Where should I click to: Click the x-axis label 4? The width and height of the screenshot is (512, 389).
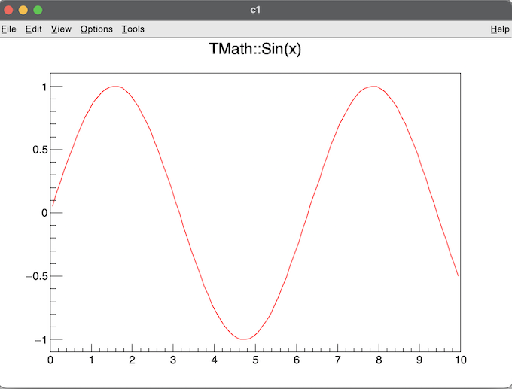point(214,360)
